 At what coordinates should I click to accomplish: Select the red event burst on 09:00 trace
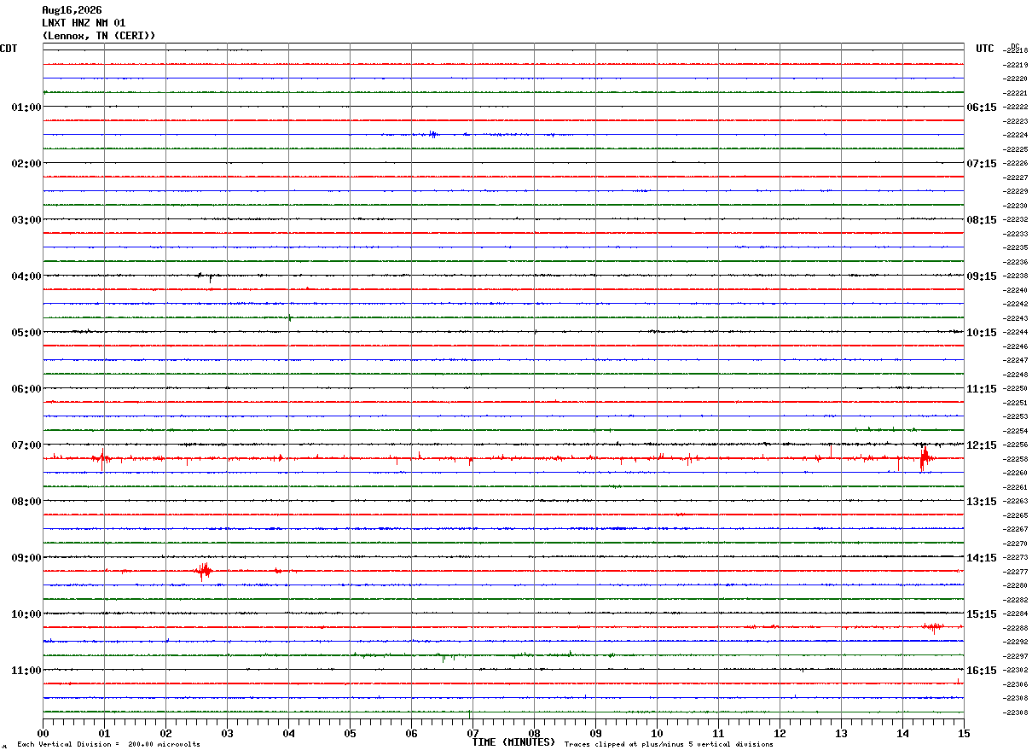click(x=204, y=571)
